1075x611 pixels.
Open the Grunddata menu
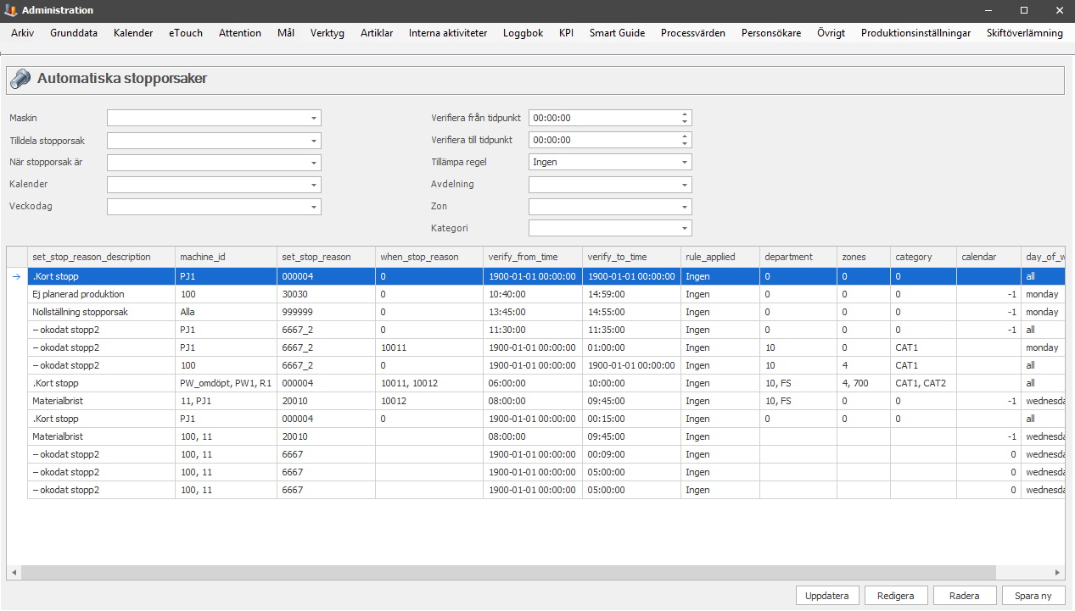coord(74,33)
